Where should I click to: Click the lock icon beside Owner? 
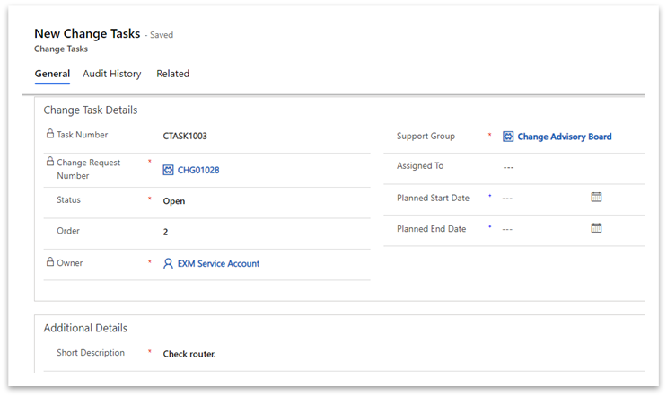pos(50,261)
